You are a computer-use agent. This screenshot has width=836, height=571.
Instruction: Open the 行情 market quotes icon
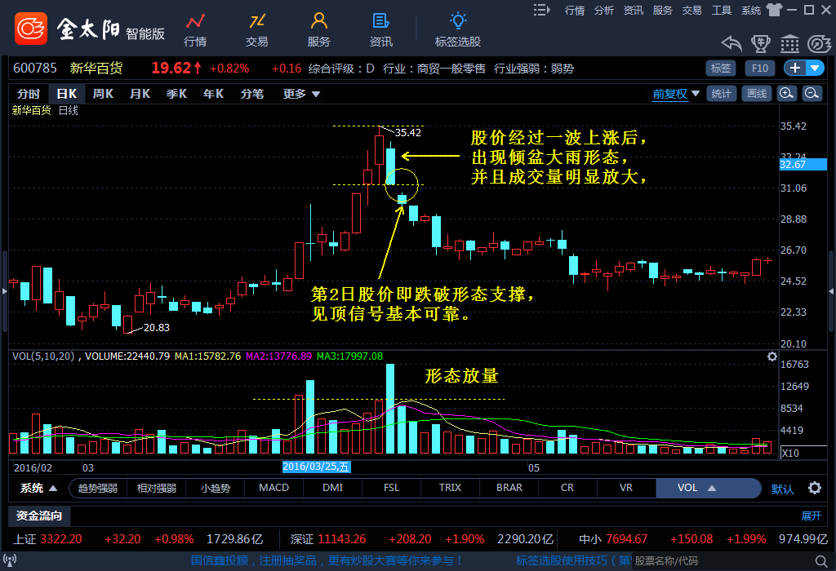click(195, 30)
